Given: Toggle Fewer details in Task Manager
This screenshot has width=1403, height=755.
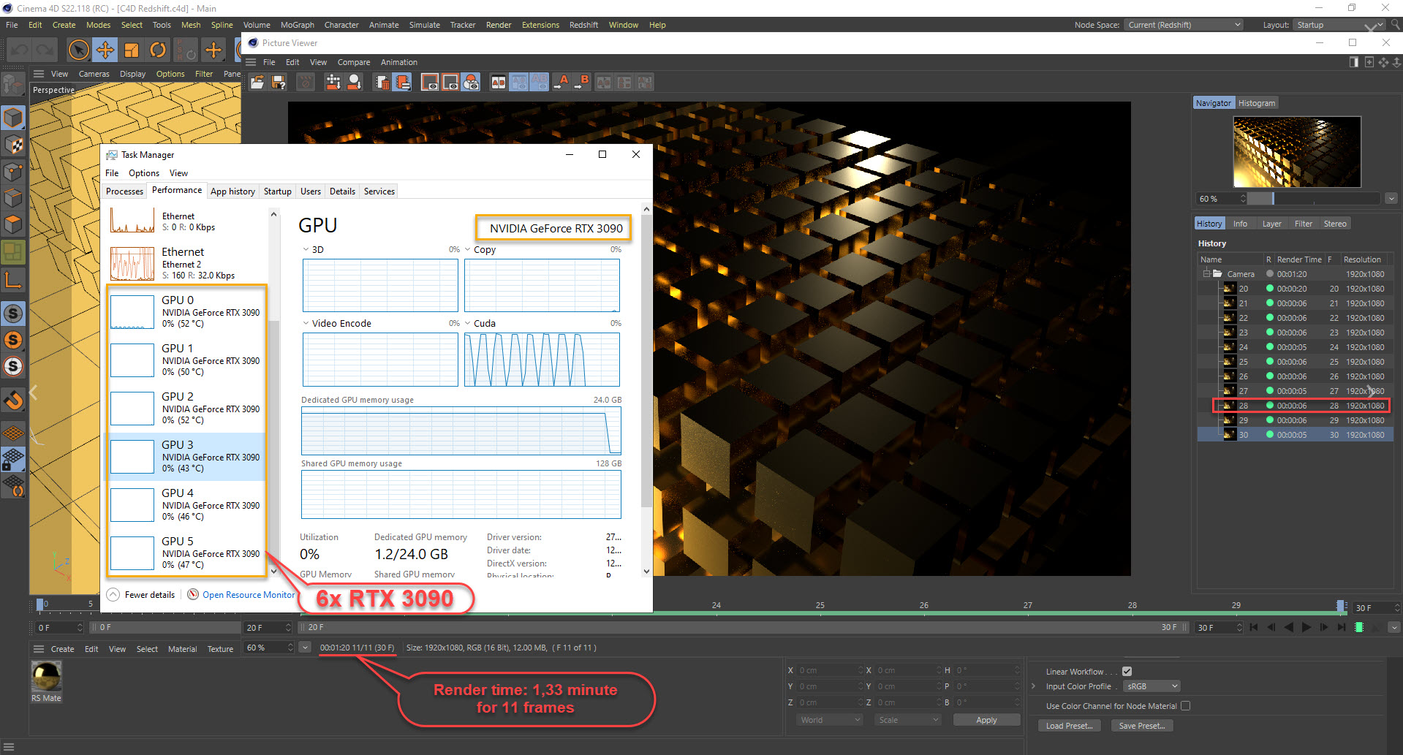Looking at the screenshot, I should pos(143,595).
